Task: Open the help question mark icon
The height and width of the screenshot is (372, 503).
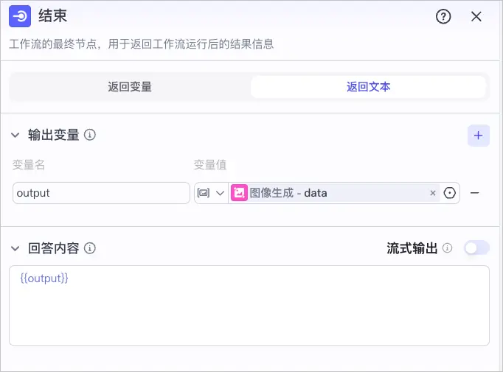Action: [x=443, y=16]
